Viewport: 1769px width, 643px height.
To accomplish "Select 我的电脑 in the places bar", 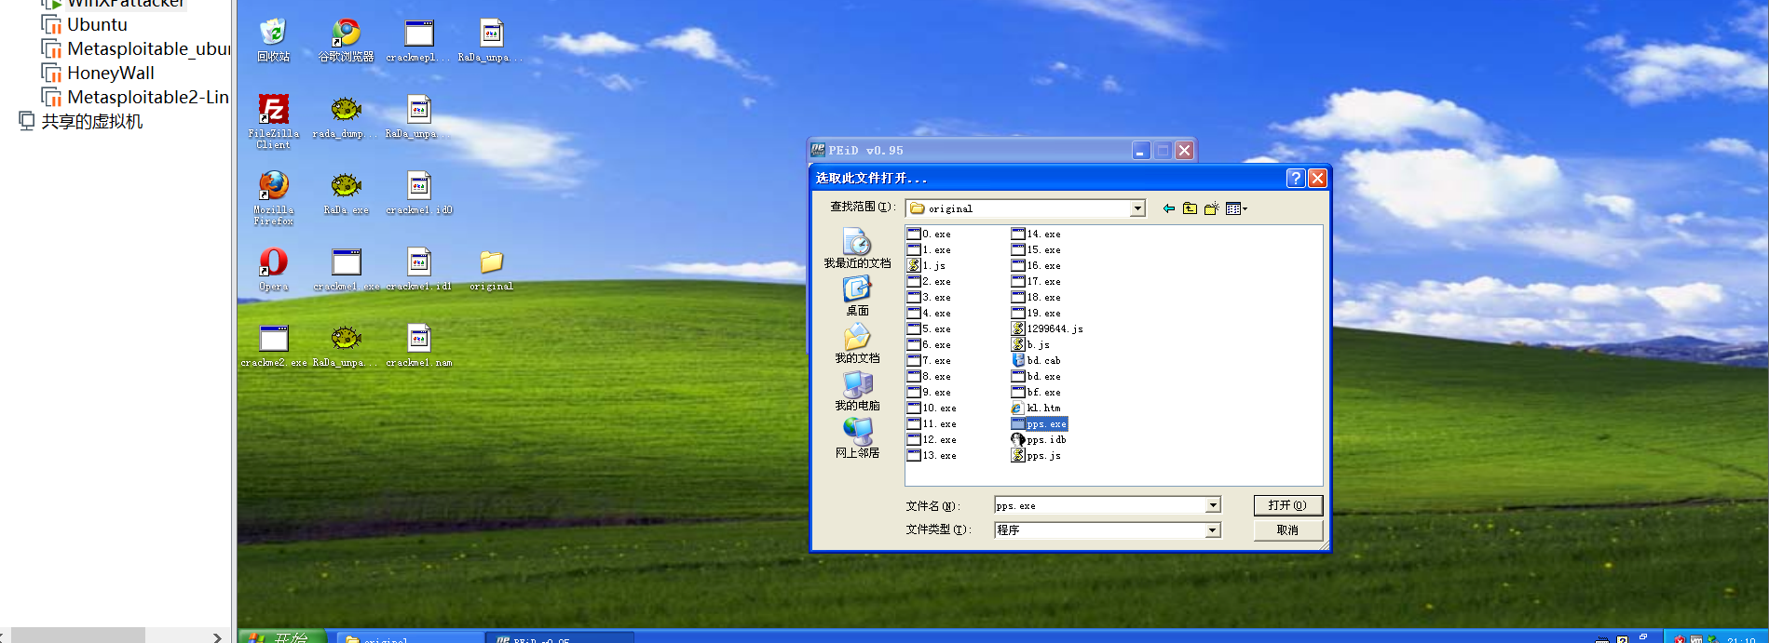I will point(857,391).
